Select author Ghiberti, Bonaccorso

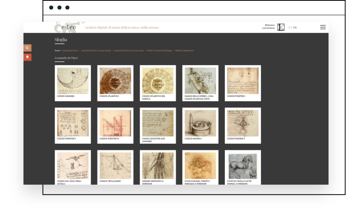coord(185,50)
